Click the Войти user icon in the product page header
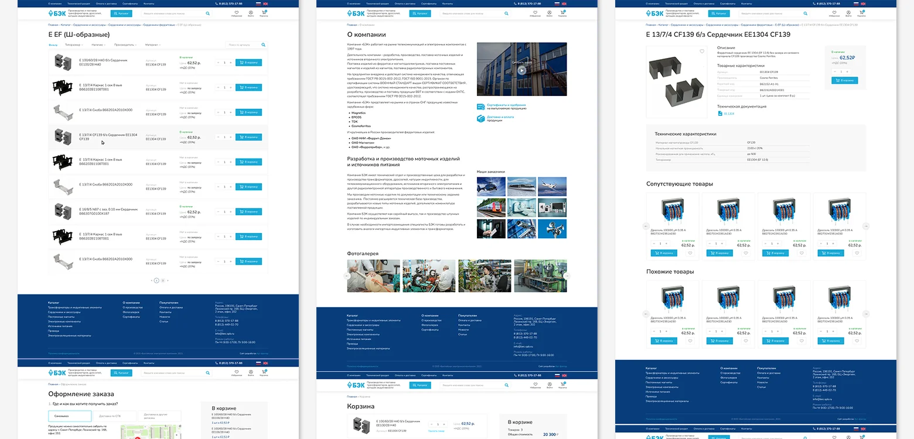This screenshot has height=439, width=914. (848, 12)
